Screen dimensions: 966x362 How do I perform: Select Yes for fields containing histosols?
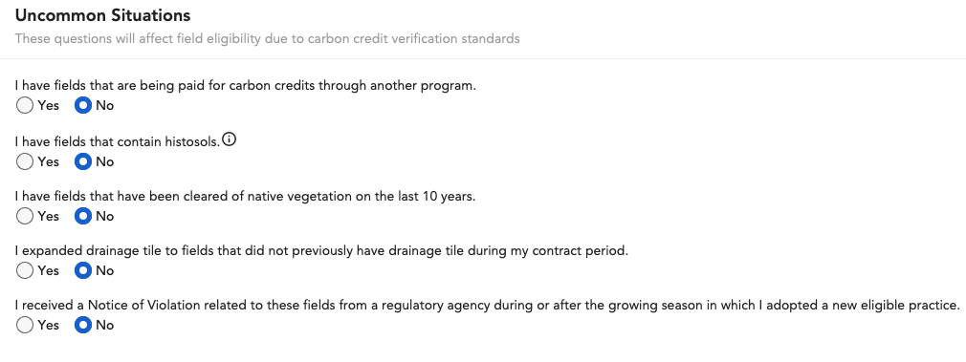pyautogui.click(x=25, y=161)
